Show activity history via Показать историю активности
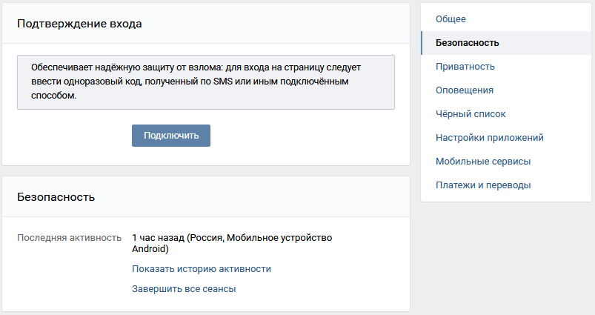 [202, 269]
